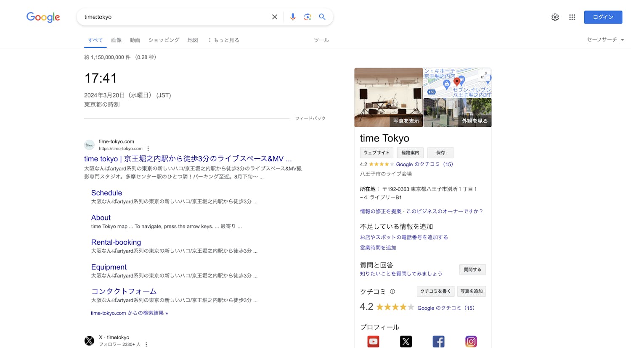Click the time-tokyo.com site favicon

[x=89, y=145]
